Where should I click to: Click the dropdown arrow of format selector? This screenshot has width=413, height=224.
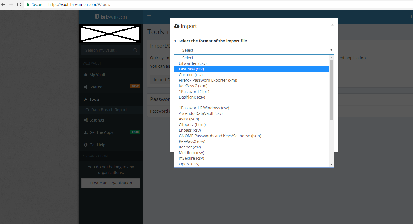click(331, 50)
